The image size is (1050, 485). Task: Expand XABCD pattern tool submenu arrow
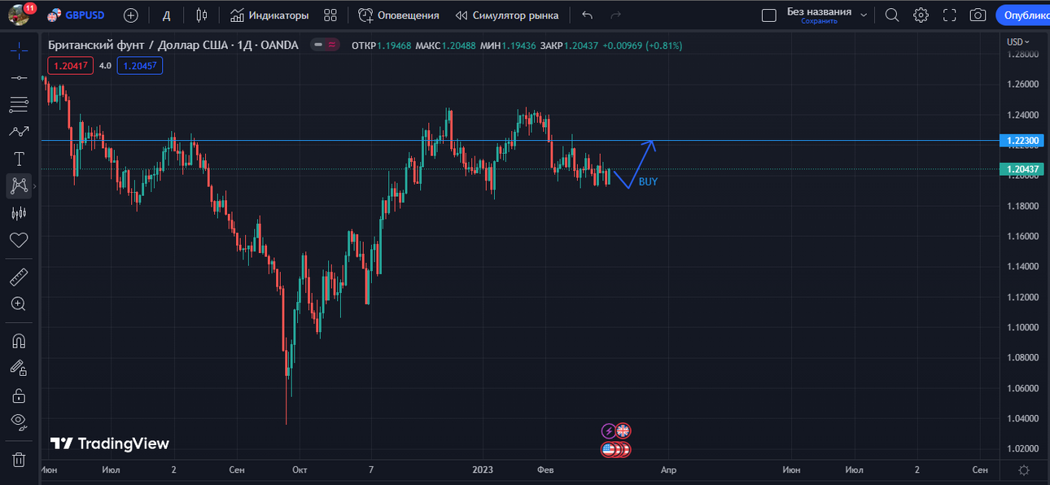pyautogui.click(x=34, y=186)
